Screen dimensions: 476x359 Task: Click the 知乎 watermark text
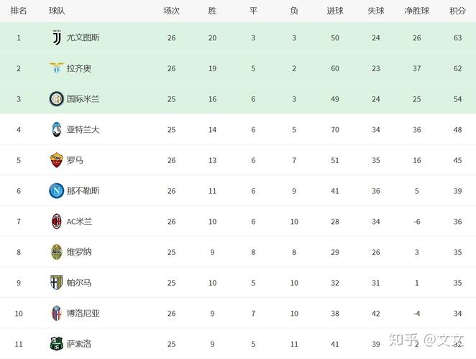403,340
